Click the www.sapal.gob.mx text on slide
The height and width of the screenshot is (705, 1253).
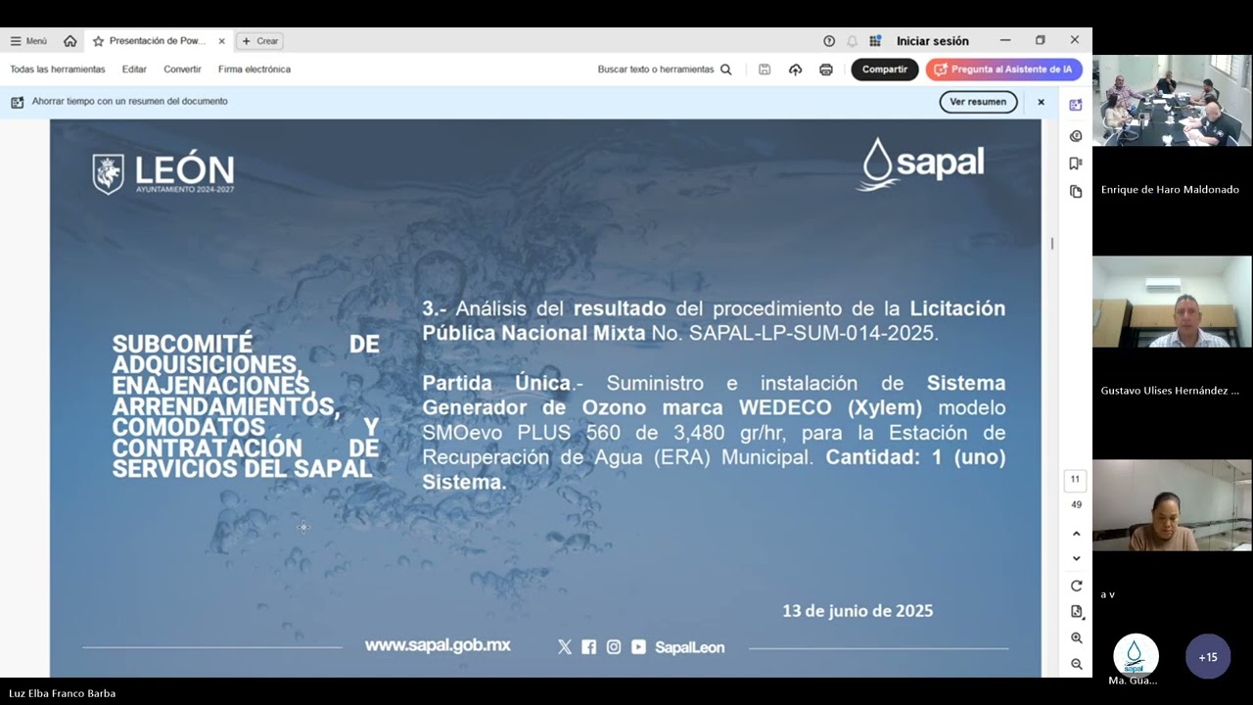tap(438, 645)
